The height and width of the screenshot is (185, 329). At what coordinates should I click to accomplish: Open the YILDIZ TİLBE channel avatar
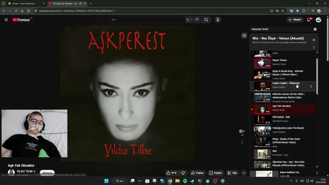coord(11,173)
